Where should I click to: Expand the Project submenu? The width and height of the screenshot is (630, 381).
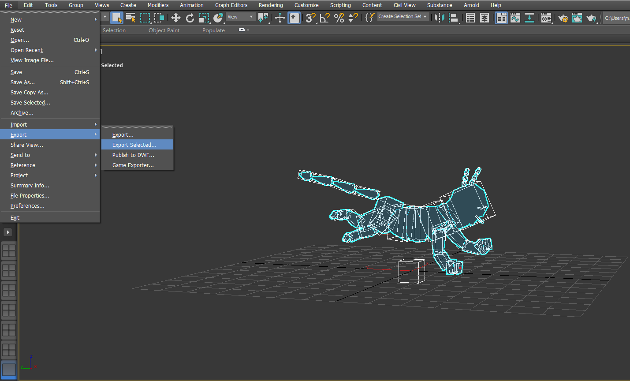coord(95,175)
